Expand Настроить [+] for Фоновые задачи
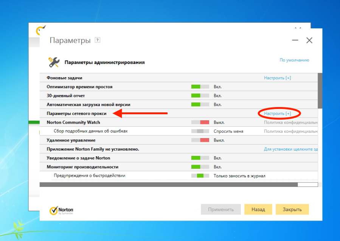 point(277,78)
